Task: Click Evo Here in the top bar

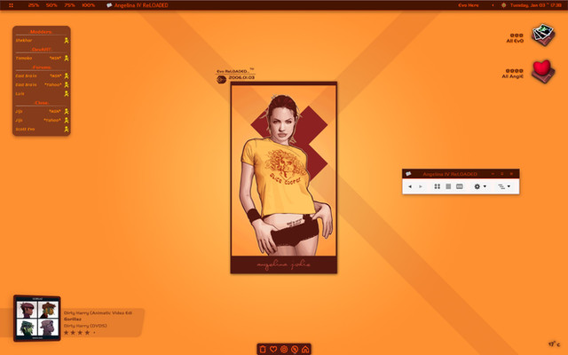Action: (469, 5)
